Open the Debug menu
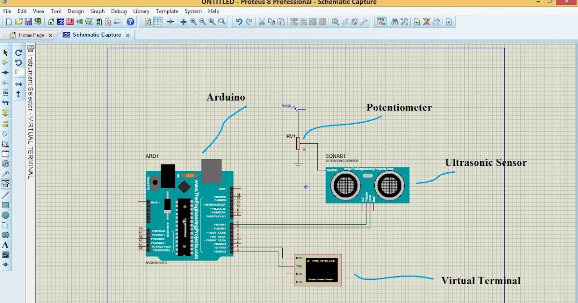Screen dimensions: 578x303 click(x=118, y=11)
